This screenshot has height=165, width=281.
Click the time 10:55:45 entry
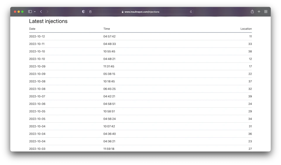109,51
